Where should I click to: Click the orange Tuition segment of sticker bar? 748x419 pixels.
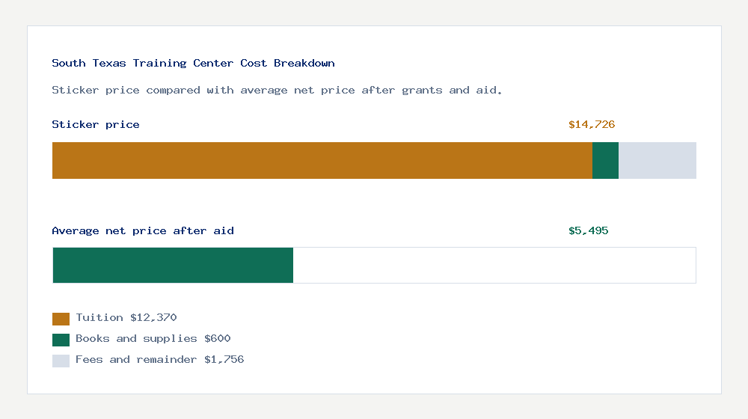[x=322, y=160]
